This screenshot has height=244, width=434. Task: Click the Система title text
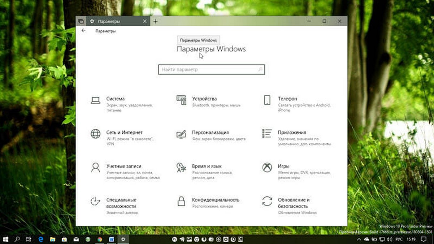[115, 99]
